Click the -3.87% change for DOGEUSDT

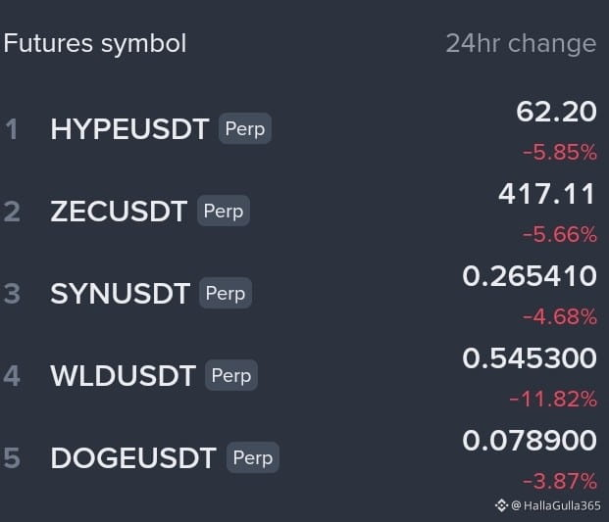[560, 481]
